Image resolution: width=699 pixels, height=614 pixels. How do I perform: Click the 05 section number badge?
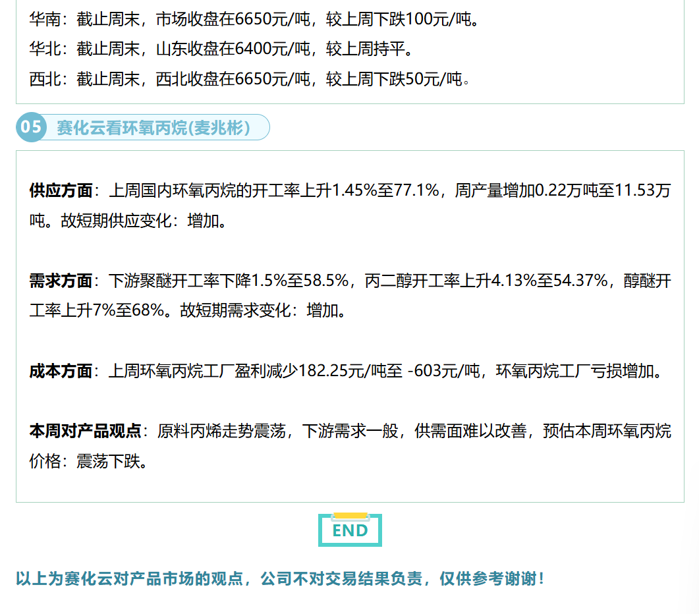(x=31, y=127)
